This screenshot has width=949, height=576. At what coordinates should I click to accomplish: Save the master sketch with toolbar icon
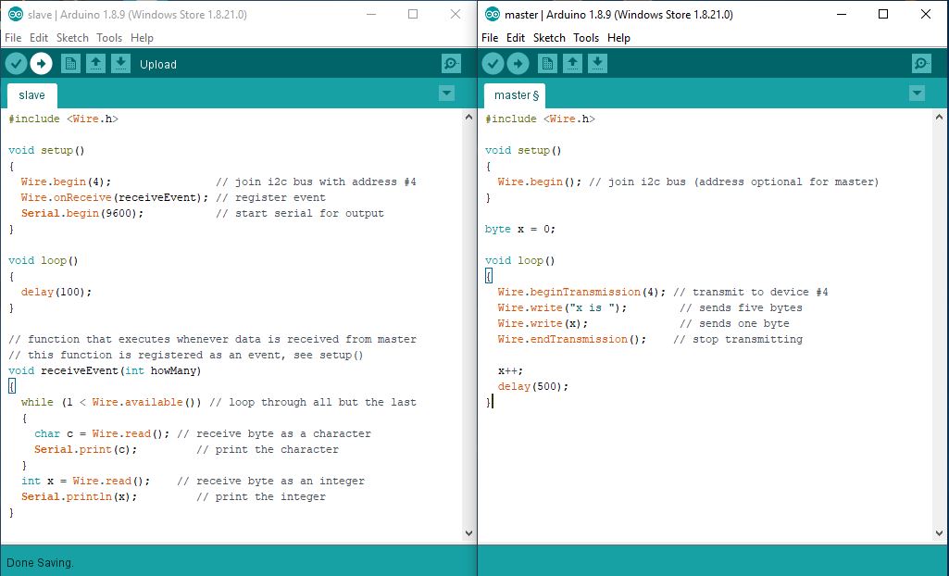tap(597, 64)
